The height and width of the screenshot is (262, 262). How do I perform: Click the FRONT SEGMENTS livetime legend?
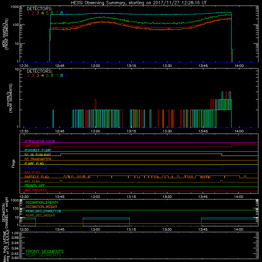point(45,252)
